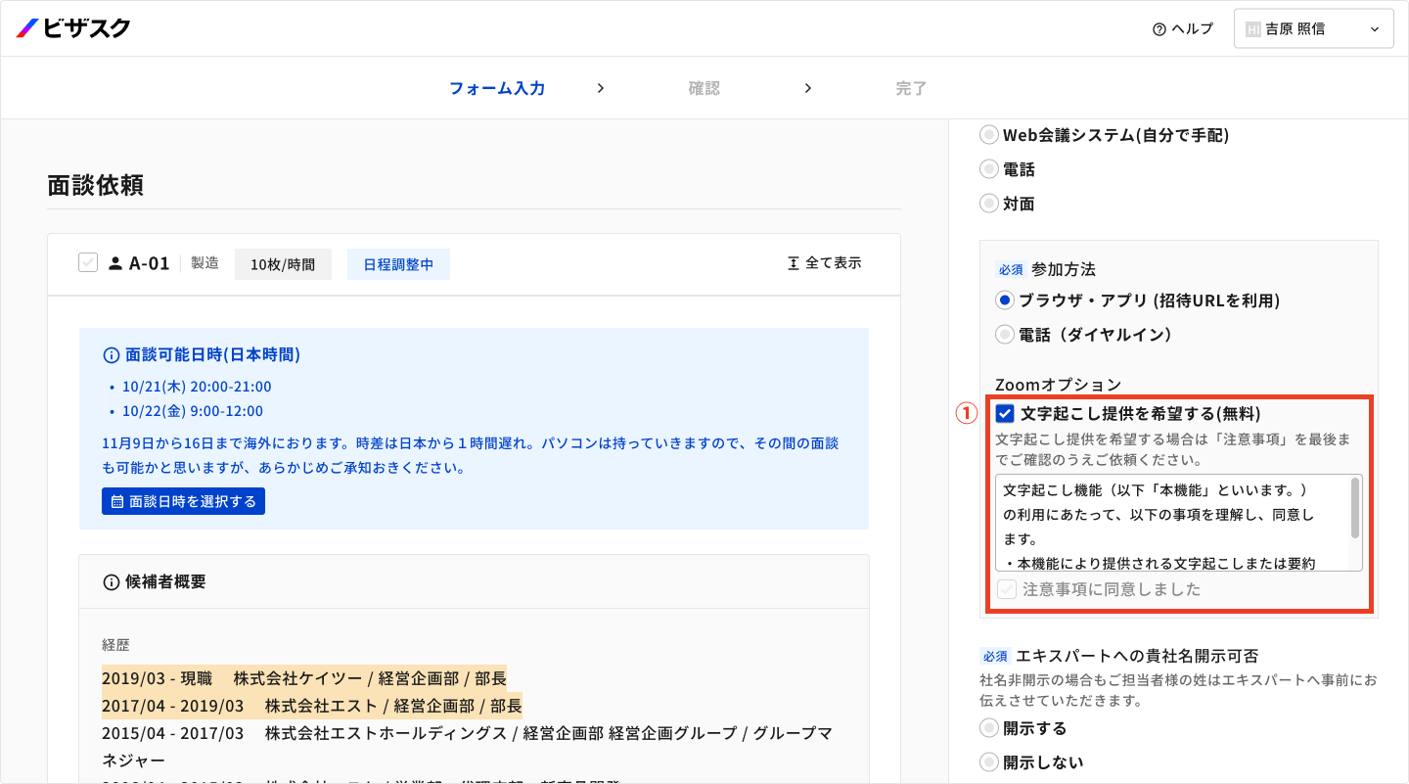This screenshot has width=1409, height=784.
Task: Click the user avatar icon beside 吉原 照信
Action: (1253, 29)
